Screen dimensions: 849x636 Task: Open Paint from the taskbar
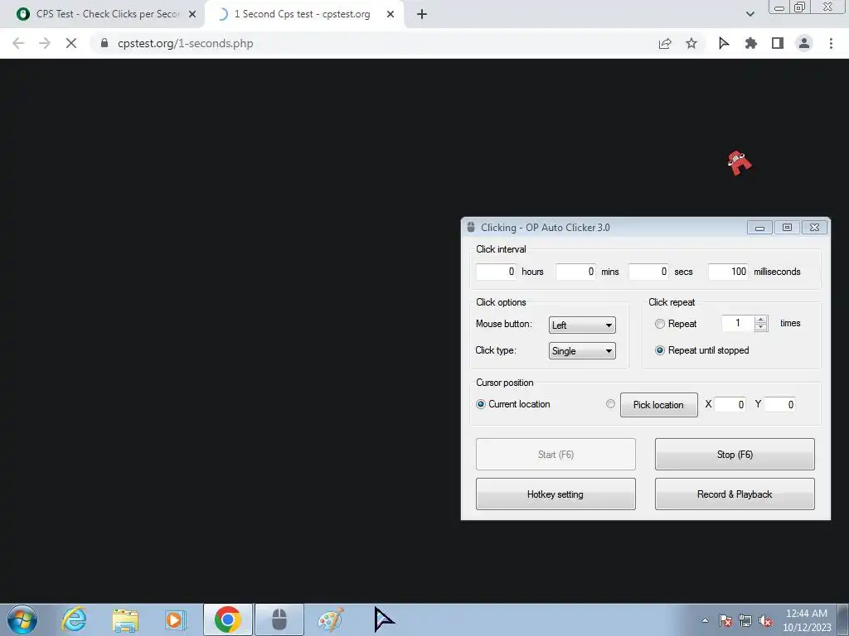[x=330, y=619]
